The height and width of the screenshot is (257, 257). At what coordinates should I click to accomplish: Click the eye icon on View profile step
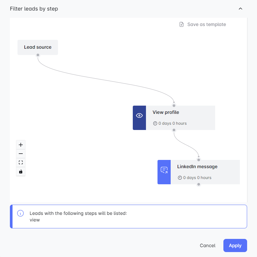(x=139, y=116)
